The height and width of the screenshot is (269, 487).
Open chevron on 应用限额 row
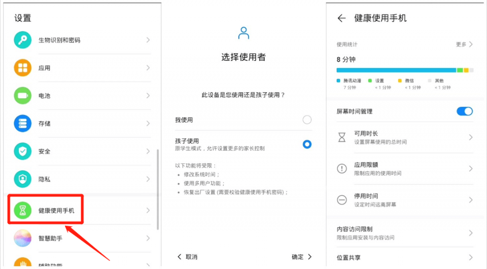point(471,169)
